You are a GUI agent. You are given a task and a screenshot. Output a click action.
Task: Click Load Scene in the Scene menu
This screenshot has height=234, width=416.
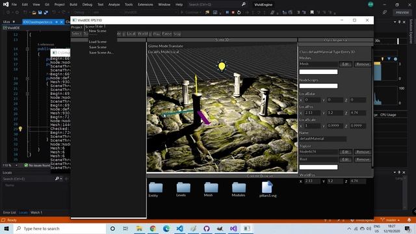(97, 42)
